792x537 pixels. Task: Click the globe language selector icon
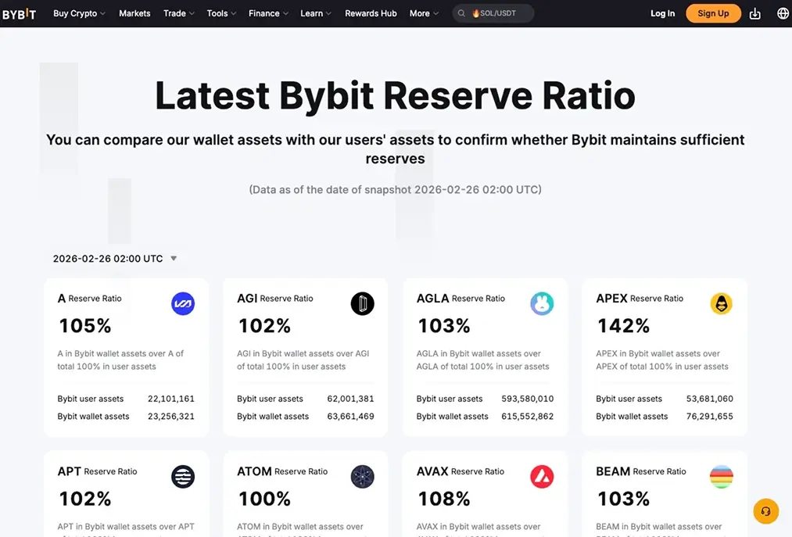point(780,13)
